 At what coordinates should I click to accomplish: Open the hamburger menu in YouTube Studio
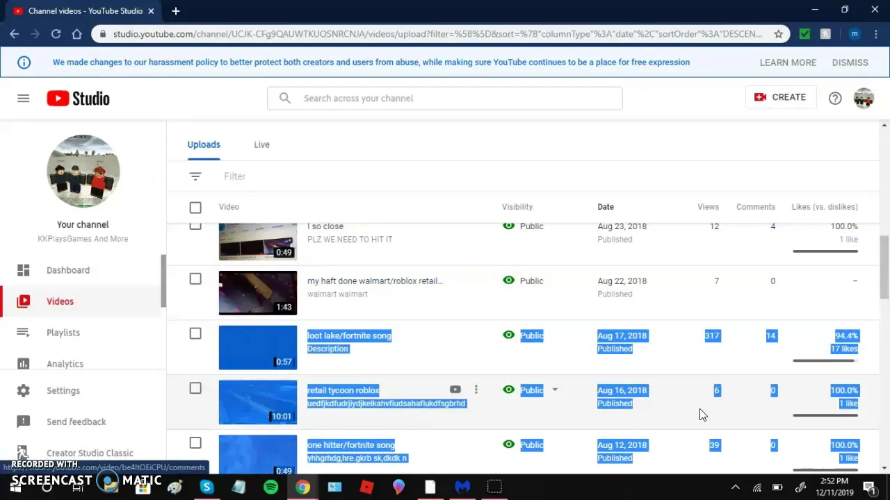23,98
